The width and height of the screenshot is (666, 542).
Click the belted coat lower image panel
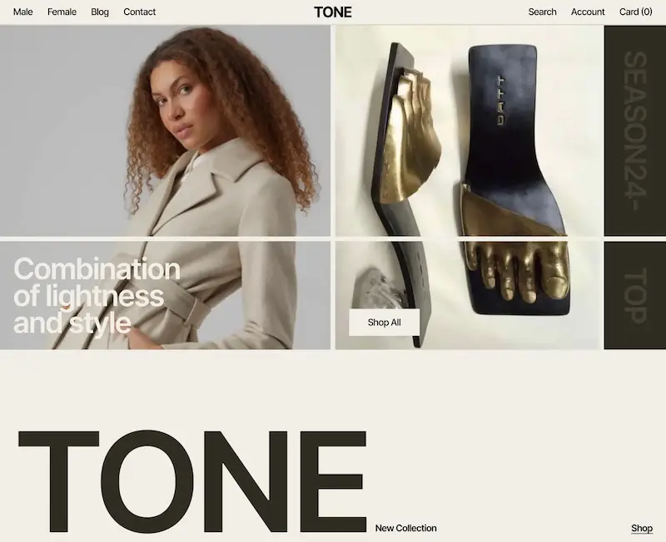[165, 296]
